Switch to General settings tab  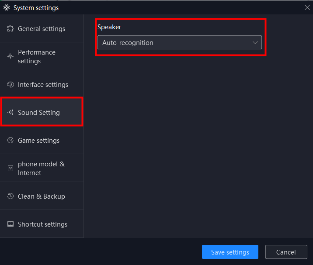[42, 28]
